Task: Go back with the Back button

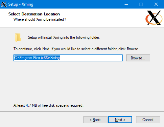Action: coord(95,120)
